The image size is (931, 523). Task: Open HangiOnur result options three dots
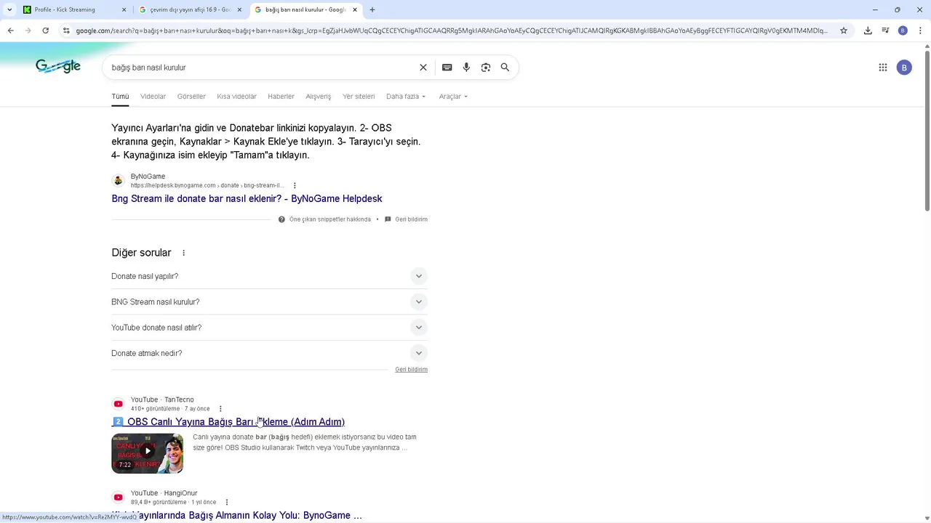coord(227,502)
